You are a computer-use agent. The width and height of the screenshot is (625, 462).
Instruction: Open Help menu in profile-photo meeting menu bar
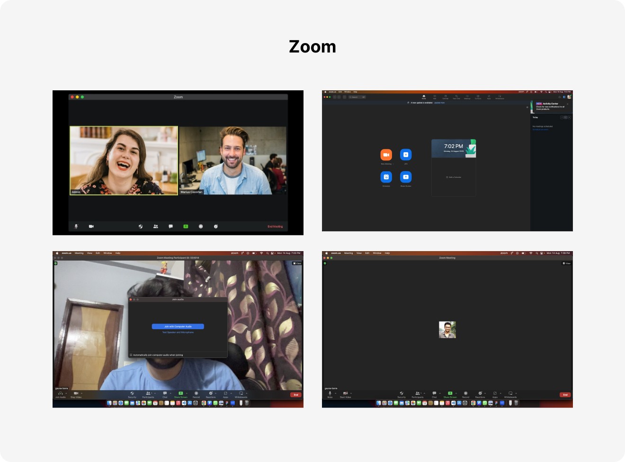tap(387, 253)
